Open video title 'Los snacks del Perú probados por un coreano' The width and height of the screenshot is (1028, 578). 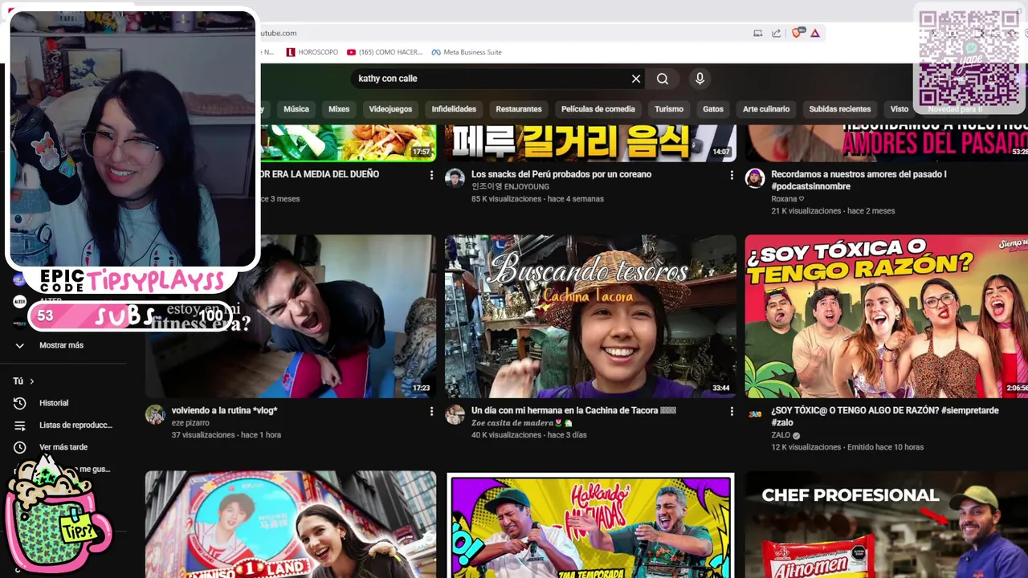click(561, 174)
